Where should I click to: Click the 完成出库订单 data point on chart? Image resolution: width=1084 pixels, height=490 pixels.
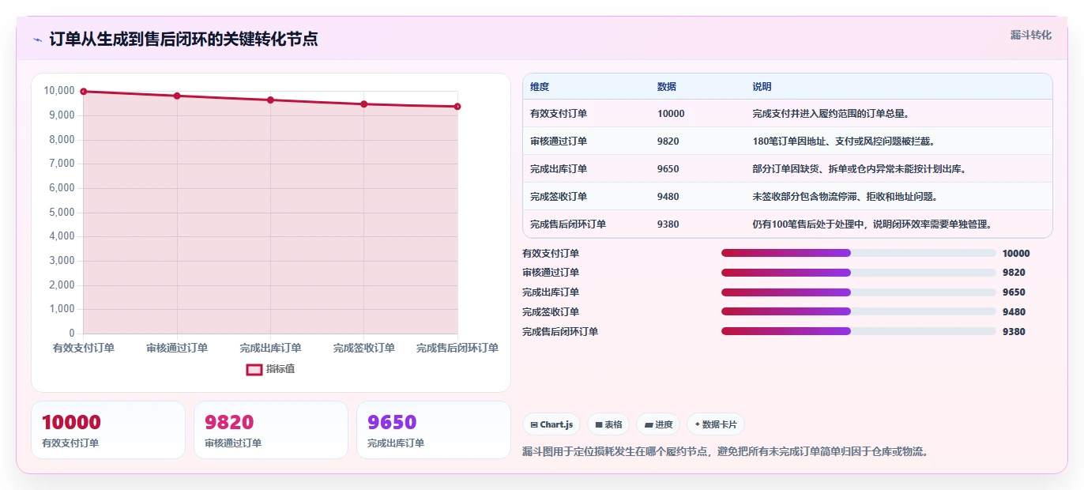coord(270,100)
